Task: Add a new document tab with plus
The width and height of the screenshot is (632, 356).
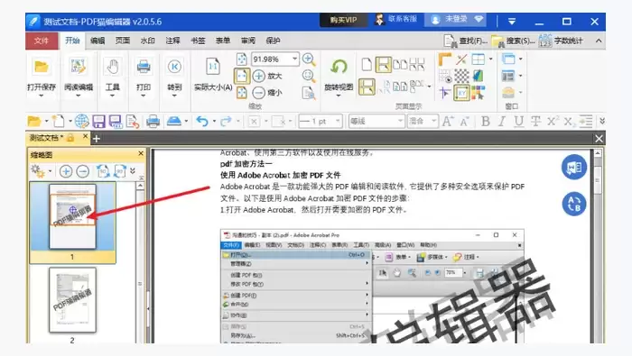Action: tap(97, 139)
